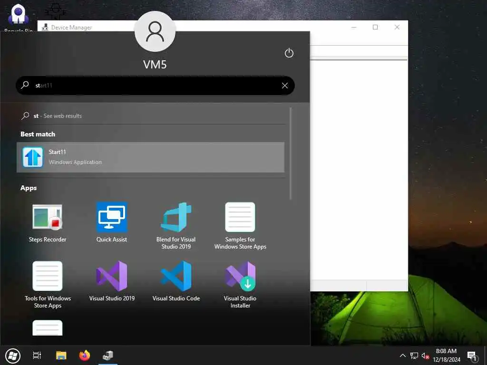487x365 pixels.
Task: See web results for 'st'
Action: coord(150,116)
